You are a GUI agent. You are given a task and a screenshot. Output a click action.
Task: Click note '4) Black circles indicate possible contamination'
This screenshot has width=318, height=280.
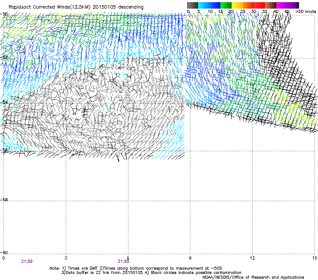click(x=193, y=273)
